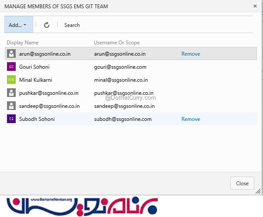The image size is (263, 217).
Task: Select the Subodh Sohoni display name
Action: (37, 119)
